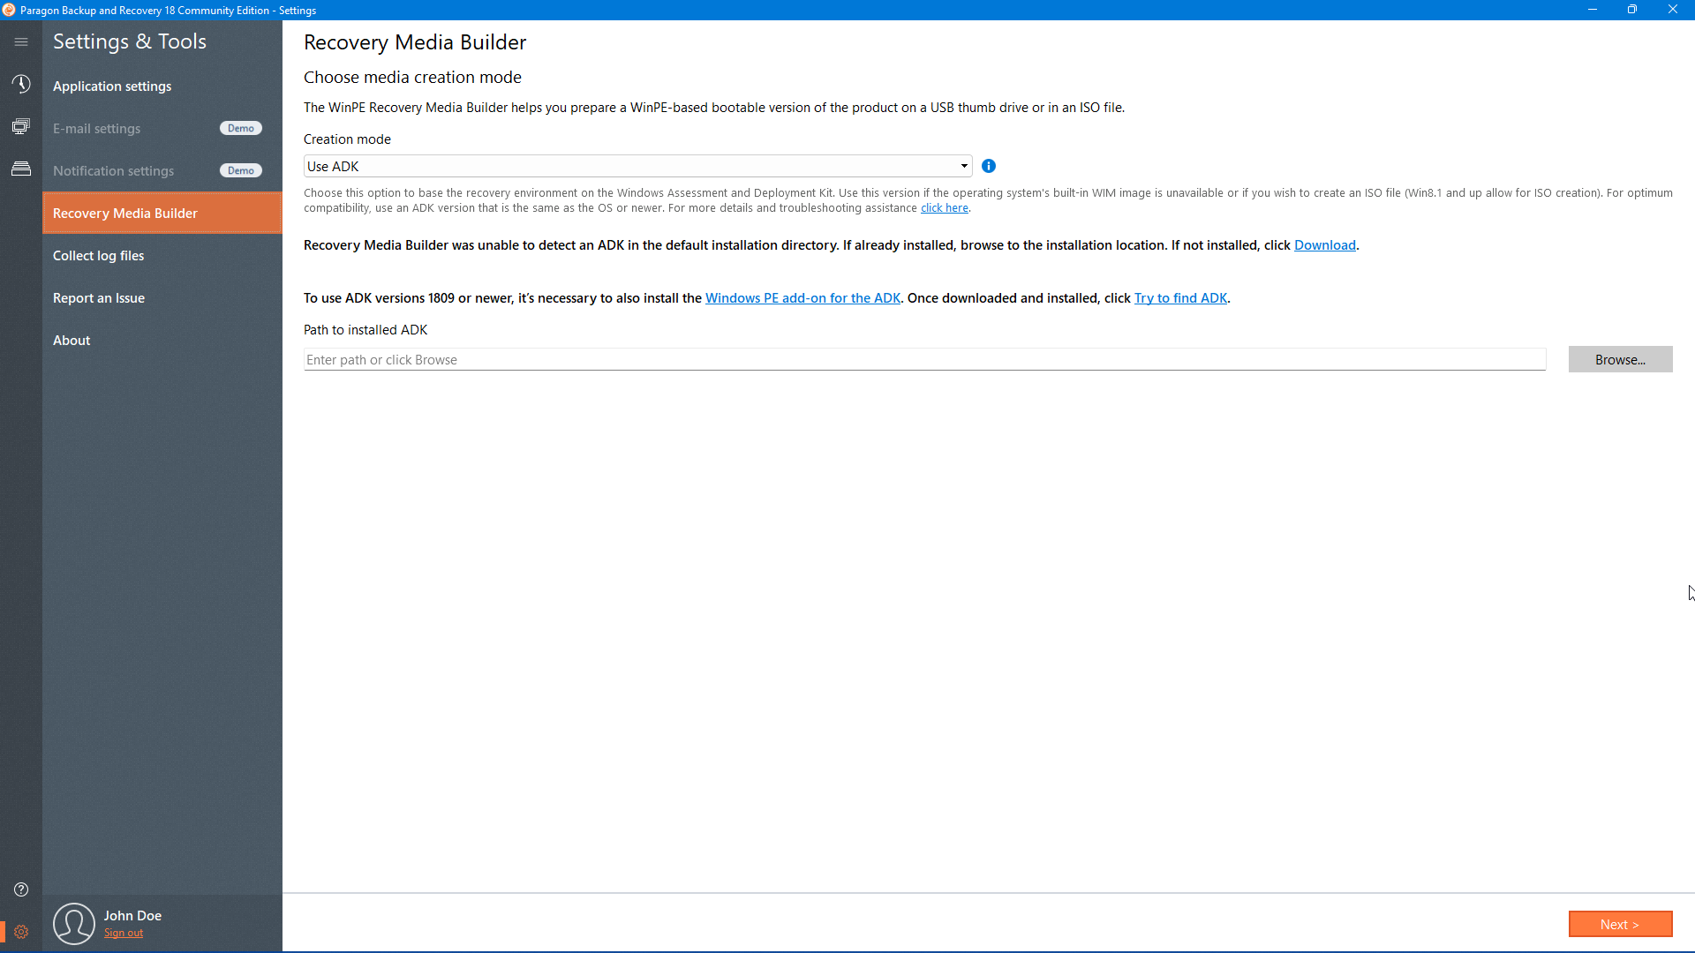
Task: Open the disks and volumes icon
Action: (21, 169)
